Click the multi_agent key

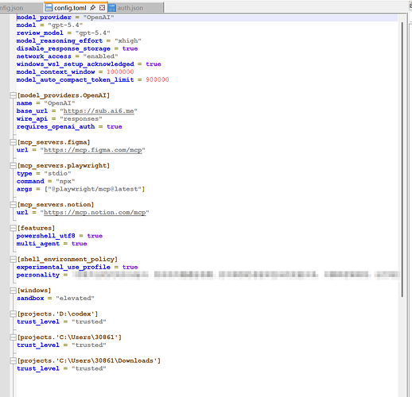pyautogui.click(x=38, y=244)
